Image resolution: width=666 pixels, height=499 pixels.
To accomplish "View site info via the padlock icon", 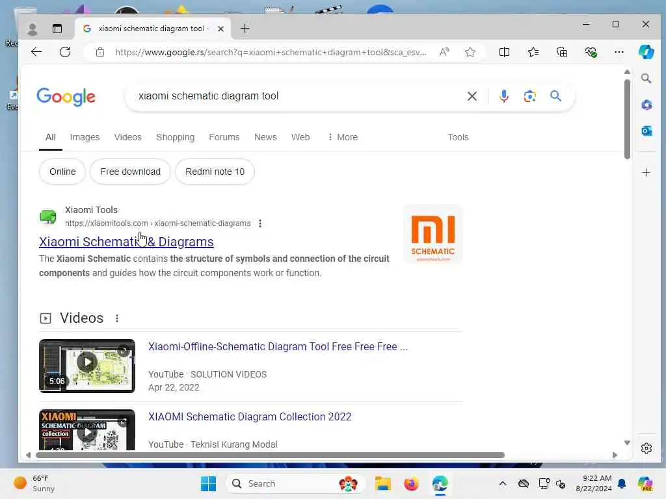I will click(x=100, y=52).
